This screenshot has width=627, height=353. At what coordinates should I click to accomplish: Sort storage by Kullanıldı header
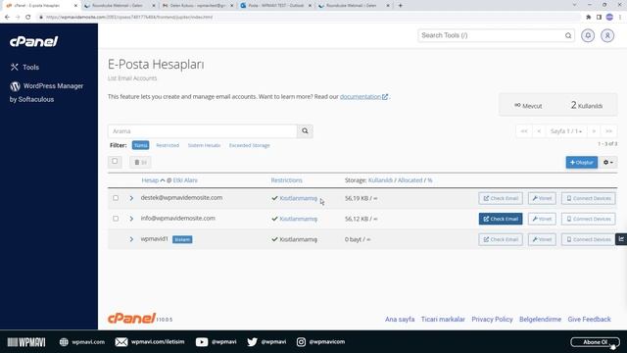pyautogui.click(x=380, y=180)
